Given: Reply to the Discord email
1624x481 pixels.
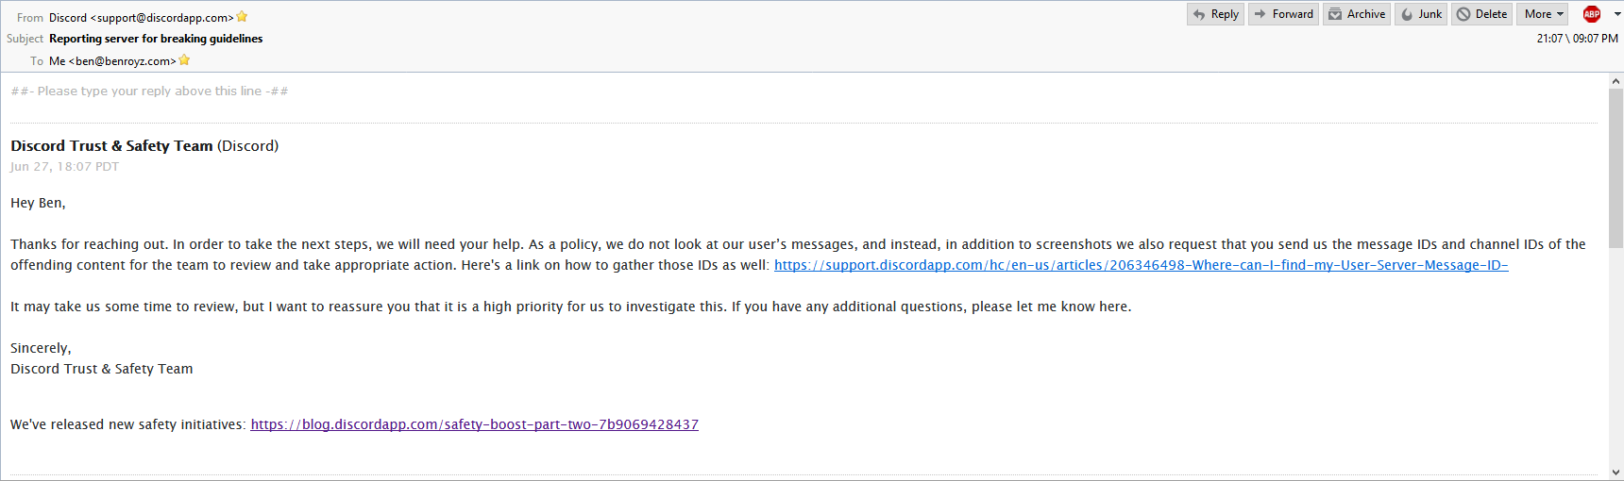Looking at the screenshot, I should [x=1215, y=14].
